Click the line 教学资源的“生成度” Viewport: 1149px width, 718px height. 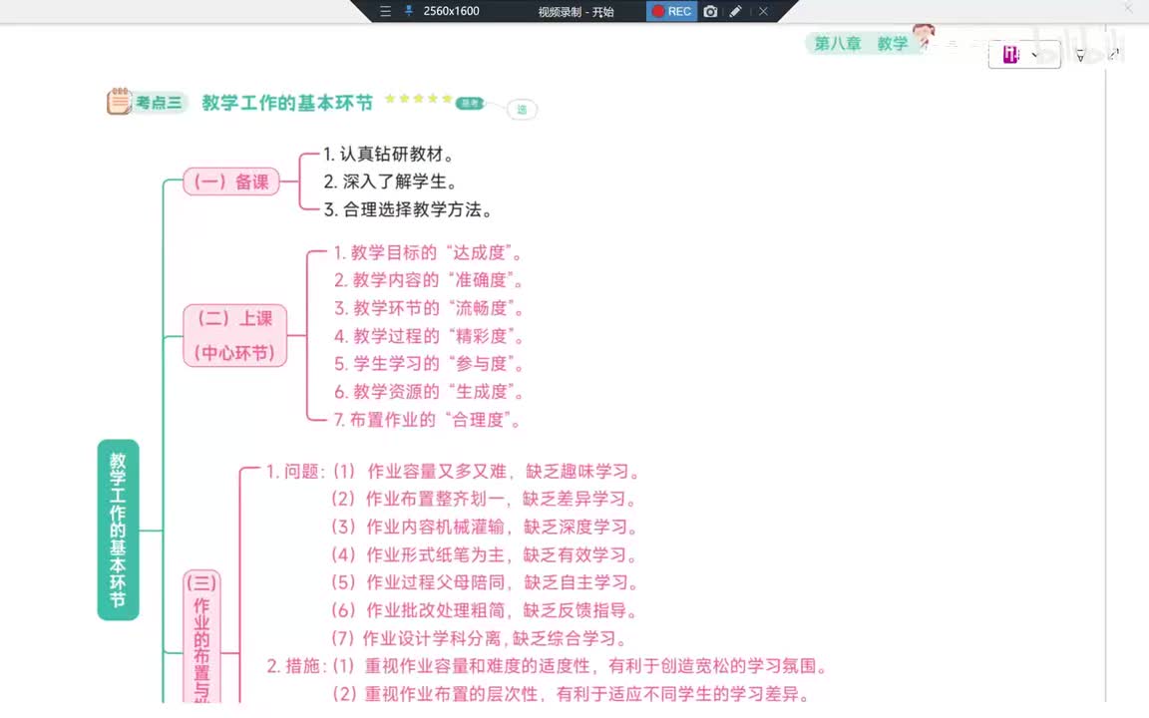pos(430,391)
